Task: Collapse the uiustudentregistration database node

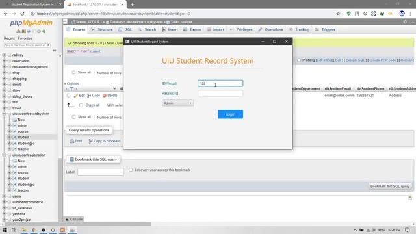Action: [4, 155]
